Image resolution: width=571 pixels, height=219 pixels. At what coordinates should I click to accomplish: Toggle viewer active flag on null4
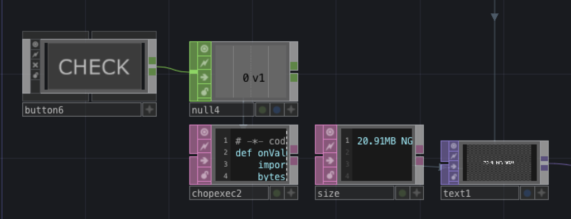pos(204,49)
